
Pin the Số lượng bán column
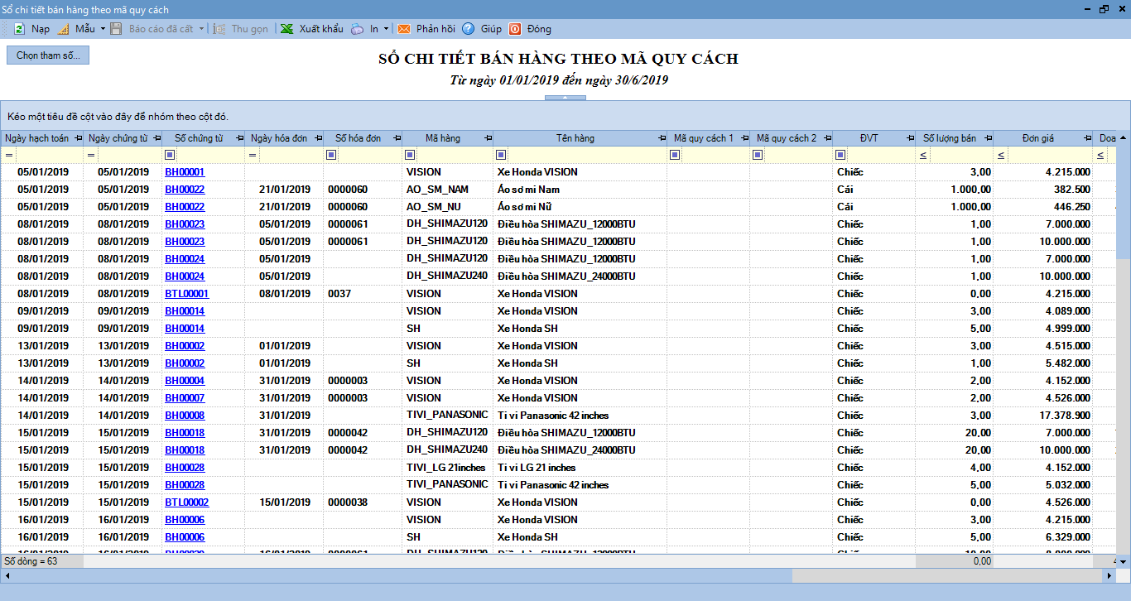(x=988, y=138)
